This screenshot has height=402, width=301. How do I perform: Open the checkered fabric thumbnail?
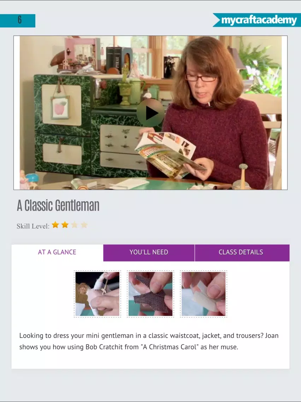coord(150,294)
